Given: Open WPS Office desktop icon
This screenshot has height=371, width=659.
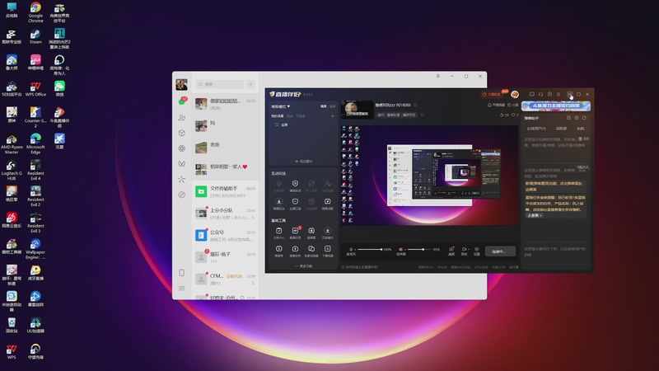Looking at the screenshot, I should pyautogui.click(x=35, y=89).
